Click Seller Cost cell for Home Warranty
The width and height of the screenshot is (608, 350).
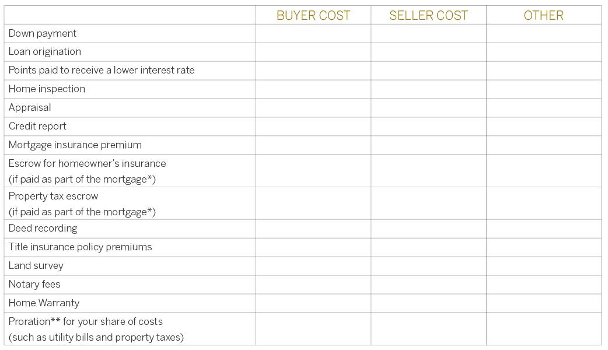pos(428,303)
